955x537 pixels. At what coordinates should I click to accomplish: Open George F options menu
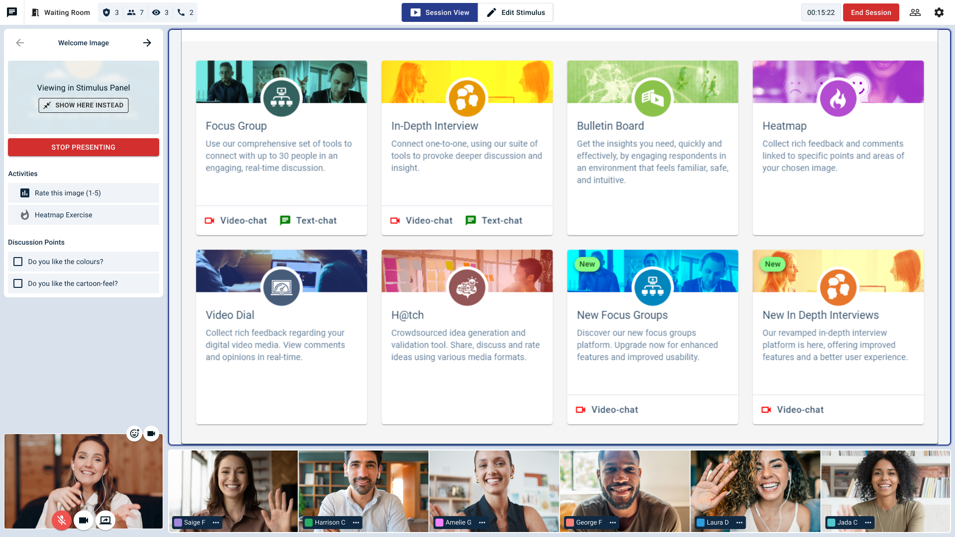click(x=613, y=523)
